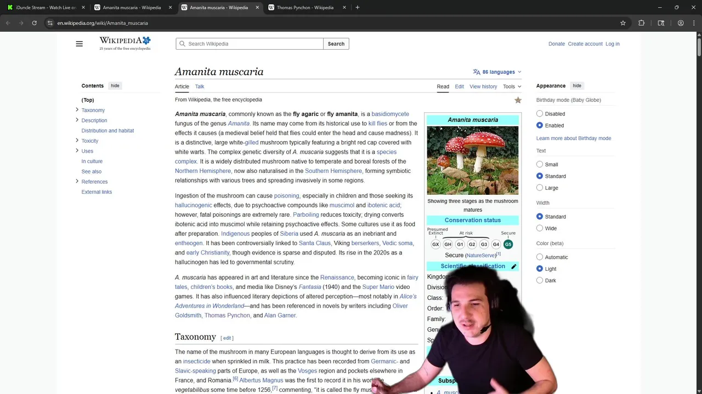
Task: Switch to the Talk tab
Action: coord(200,86)
